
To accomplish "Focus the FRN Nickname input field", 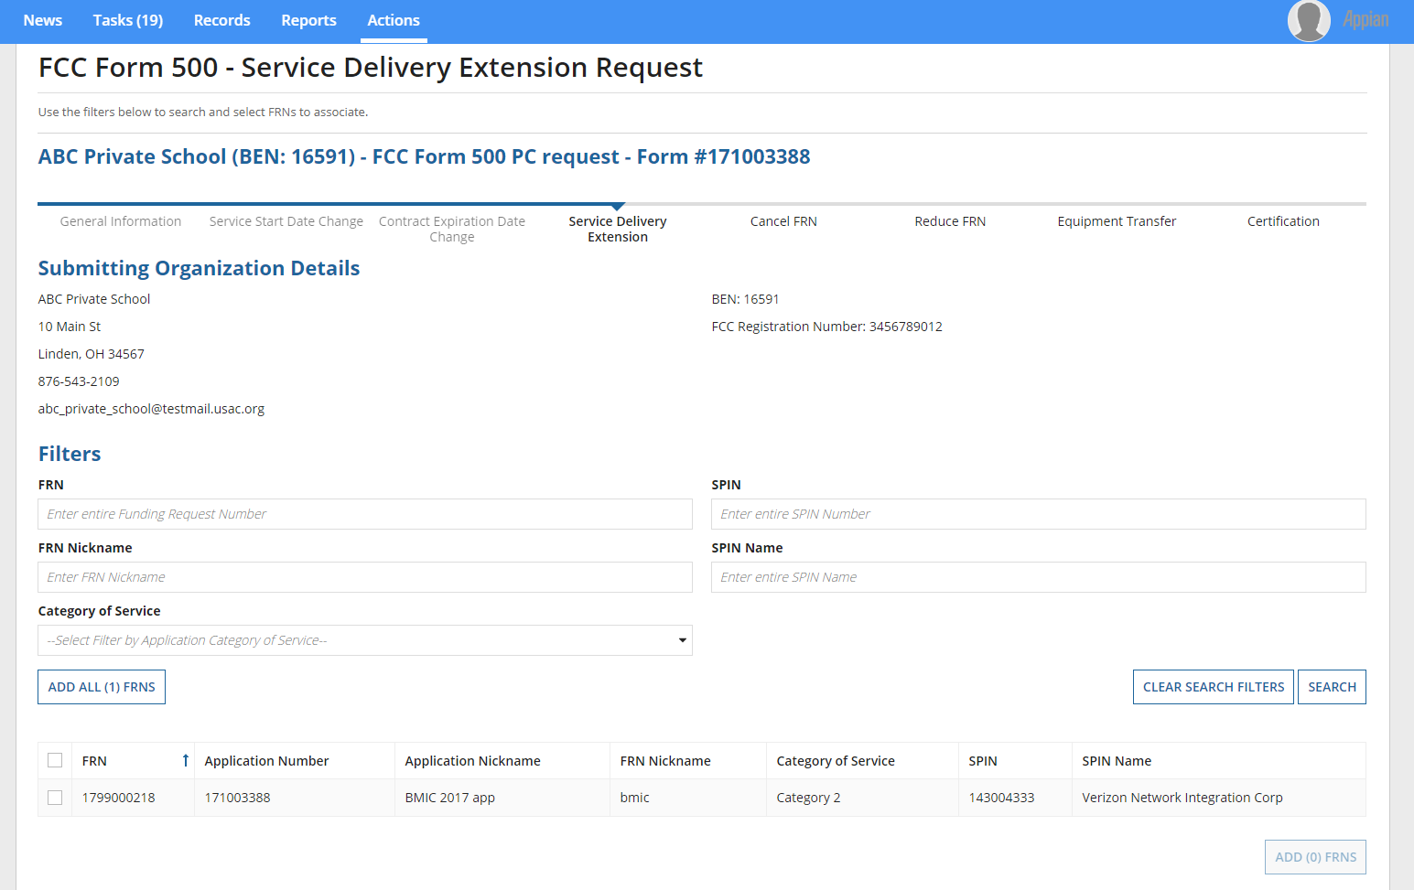I will coord(365,577).
